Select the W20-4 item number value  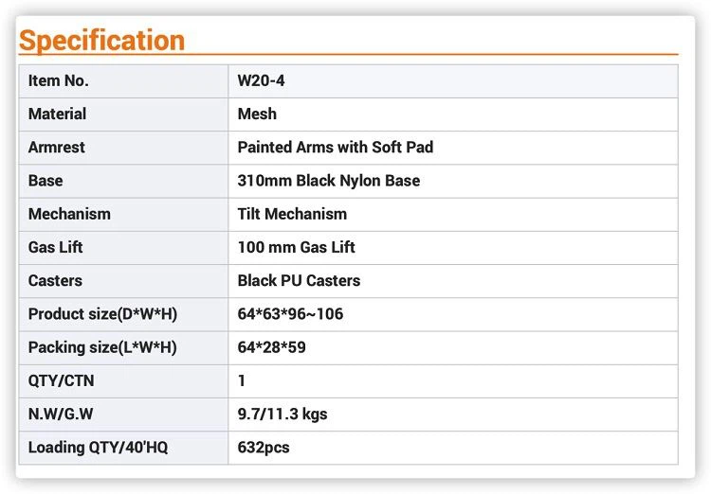pos(261,80)
